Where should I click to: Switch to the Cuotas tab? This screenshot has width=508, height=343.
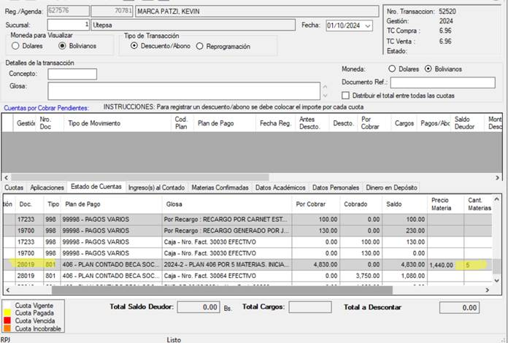14,188
